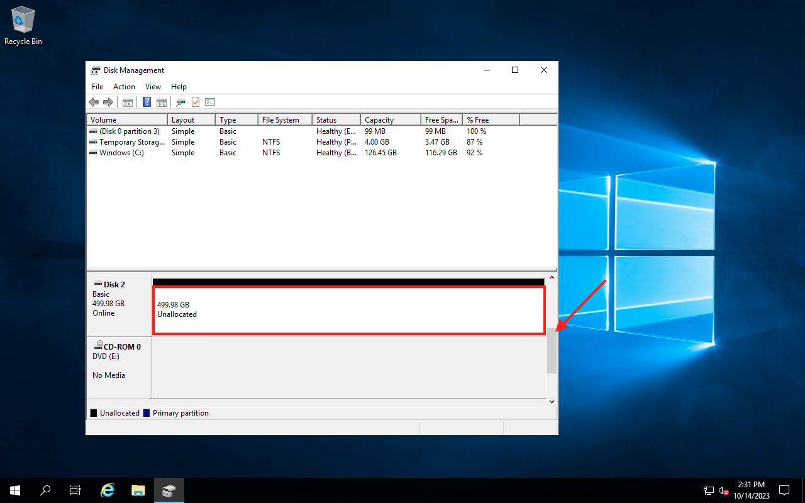Click scroll up arrow in disk pane
805x503 pixels.
click(552, 278)
